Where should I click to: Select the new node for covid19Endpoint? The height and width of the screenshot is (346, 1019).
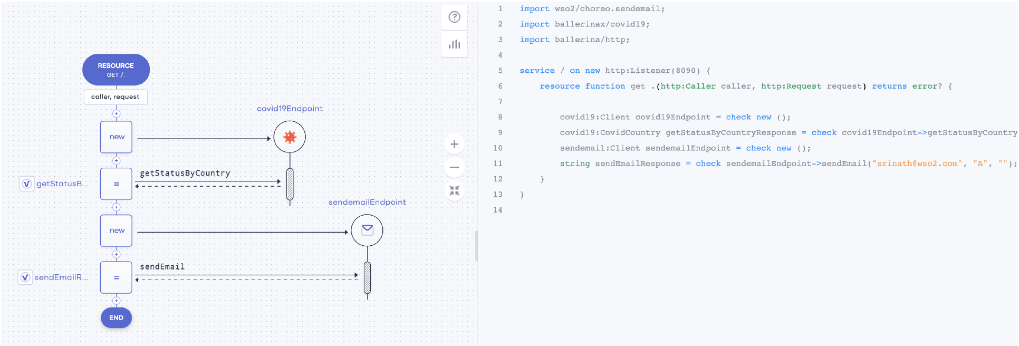(117, 137)
